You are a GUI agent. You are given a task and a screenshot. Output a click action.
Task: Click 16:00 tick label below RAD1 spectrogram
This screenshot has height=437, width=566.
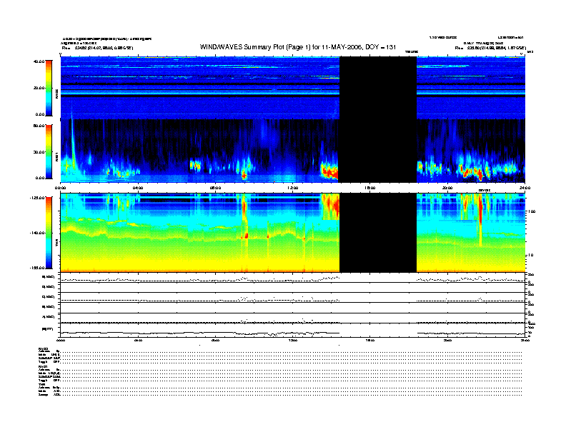[x=370, y=188]
